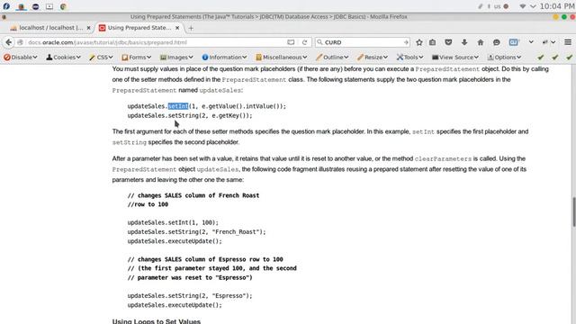The height and width of the screenshot is (324, 576).
Task: Open the new tab with plus button
Action: tap(191, 28)
